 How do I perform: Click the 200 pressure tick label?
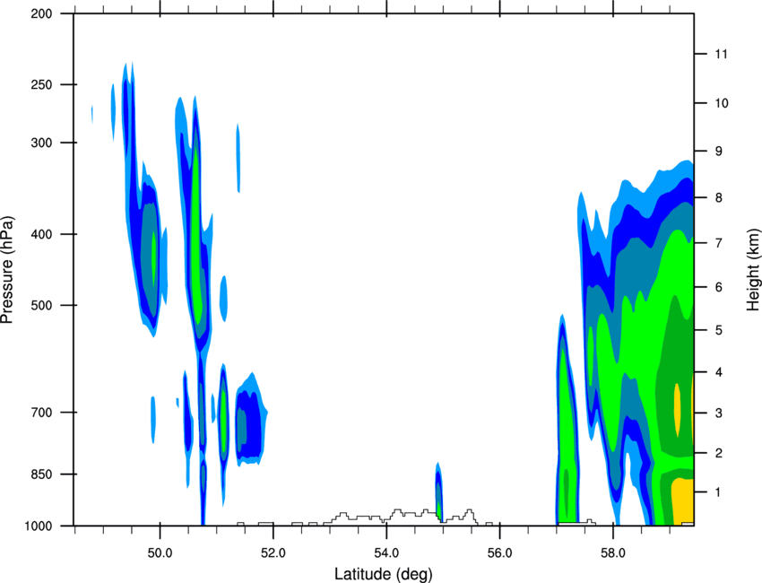pos(41,13)
